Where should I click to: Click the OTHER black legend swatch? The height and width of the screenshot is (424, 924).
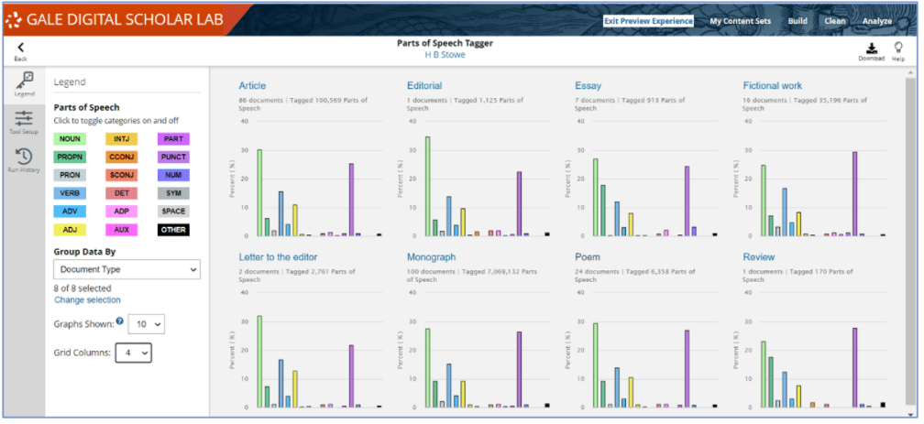(173, 229)
